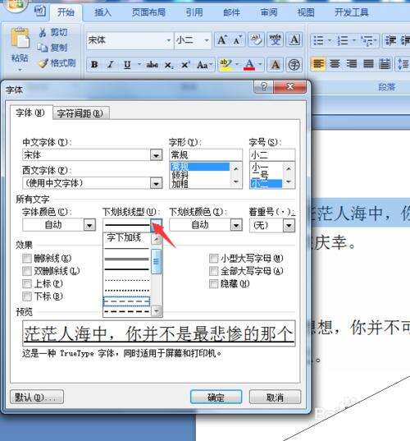The image size is (410, 441).
Task: Click the Bullets list icon
Action: 318,40
